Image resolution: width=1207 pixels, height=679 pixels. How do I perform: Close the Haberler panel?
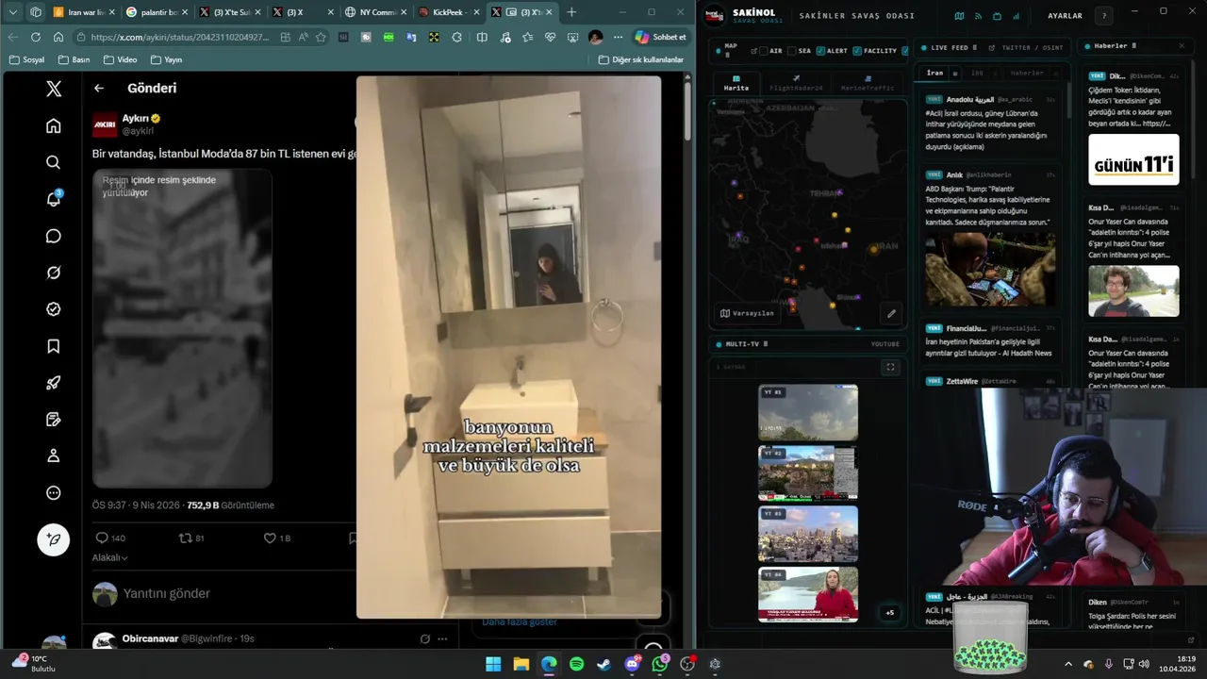pos(1182,45)
